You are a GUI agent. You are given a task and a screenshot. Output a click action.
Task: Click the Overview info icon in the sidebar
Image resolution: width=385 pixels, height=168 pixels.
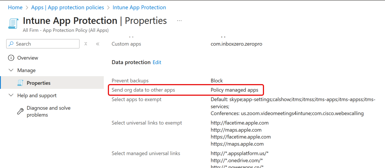click(11, 58)
